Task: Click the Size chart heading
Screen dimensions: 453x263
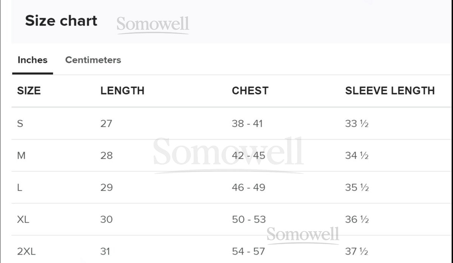Action: (61, 21)
